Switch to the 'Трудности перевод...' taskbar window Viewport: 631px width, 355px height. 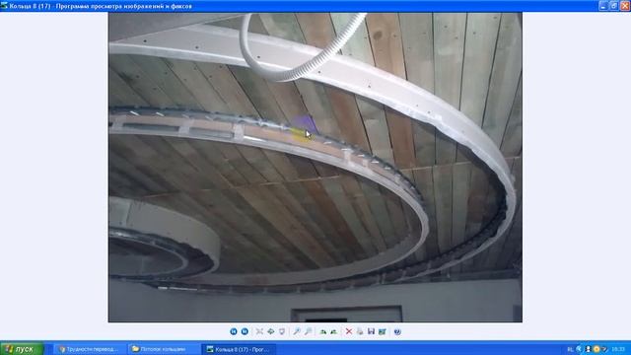[90, 349]
